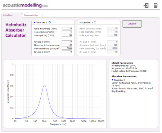Uncheck the Absorber 1 checkbox
This screenshot has height=133, width=162.
[x=50, y=22]
